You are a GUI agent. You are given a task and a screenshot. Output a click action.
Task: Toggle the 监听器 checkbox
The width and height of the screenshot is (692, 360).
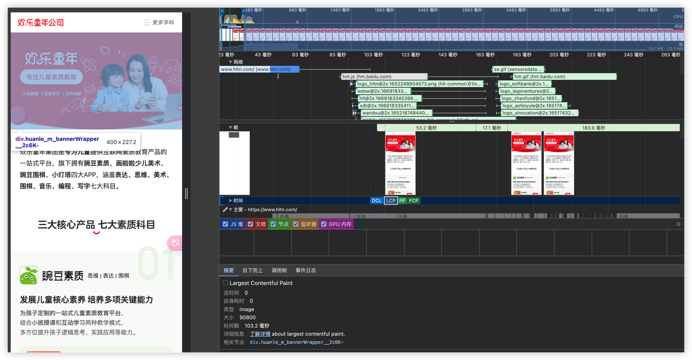point(296,224)
